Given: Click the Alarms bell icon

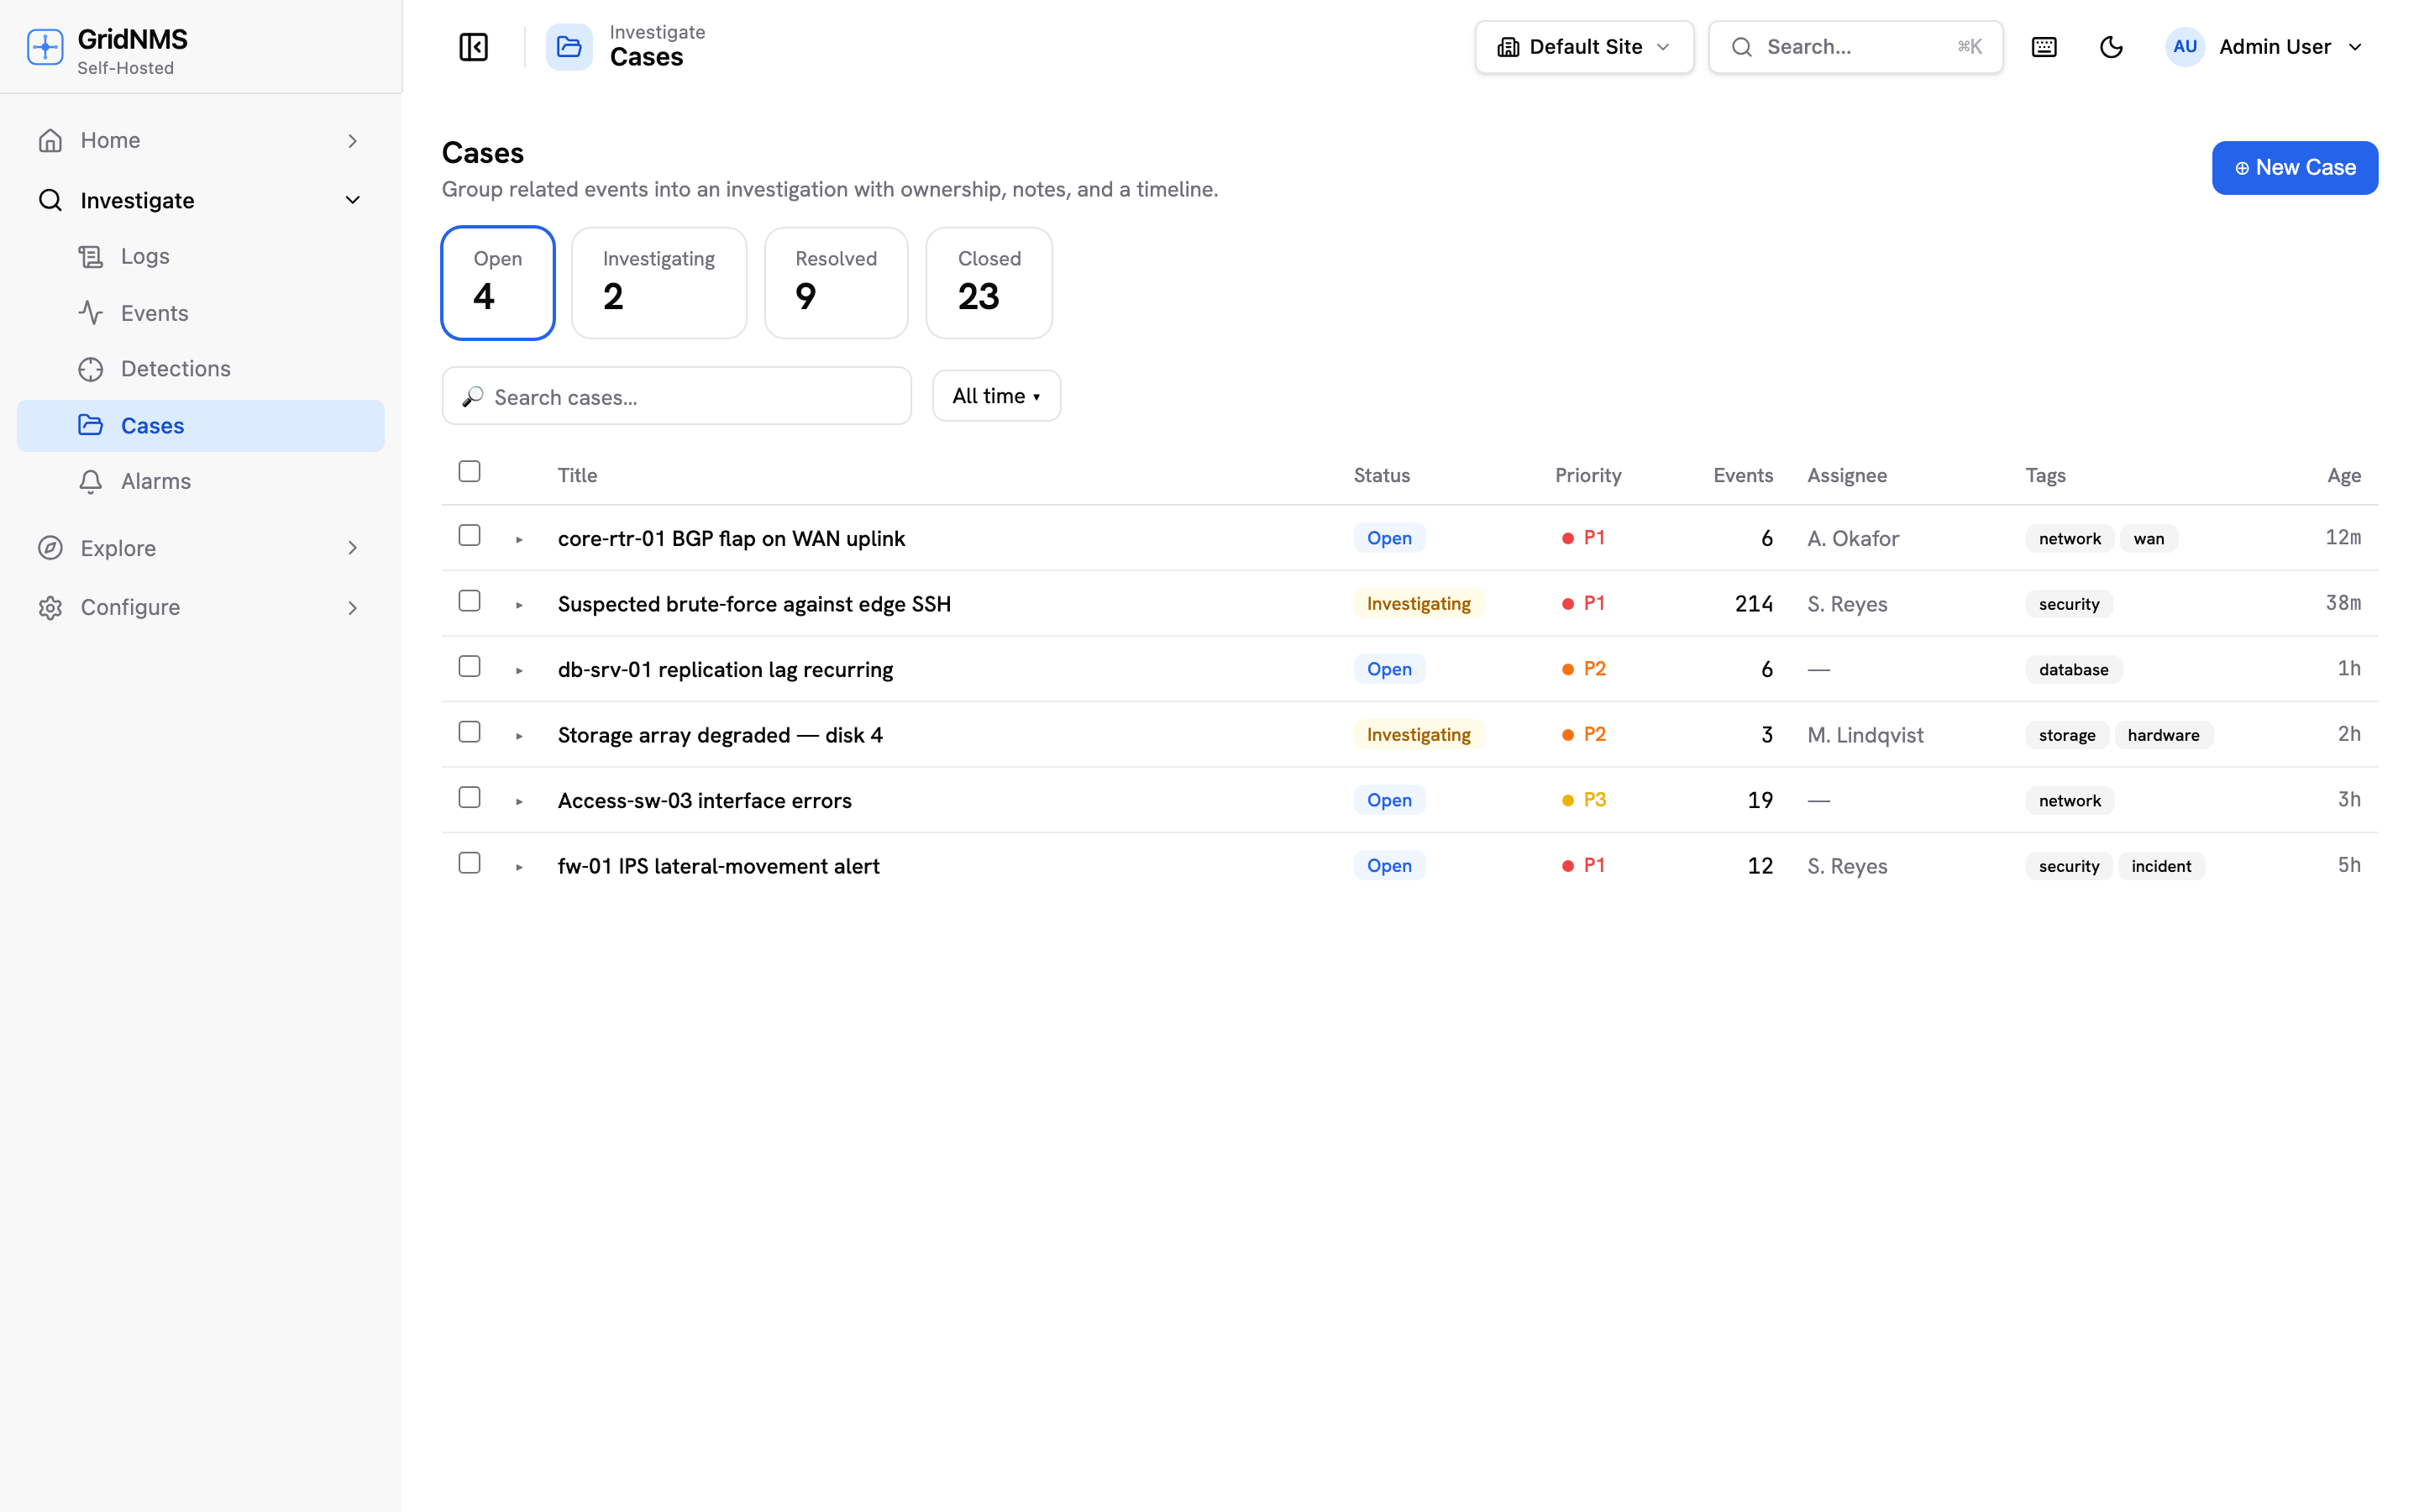Looking at the screenshot, I should tap(91, 482).
